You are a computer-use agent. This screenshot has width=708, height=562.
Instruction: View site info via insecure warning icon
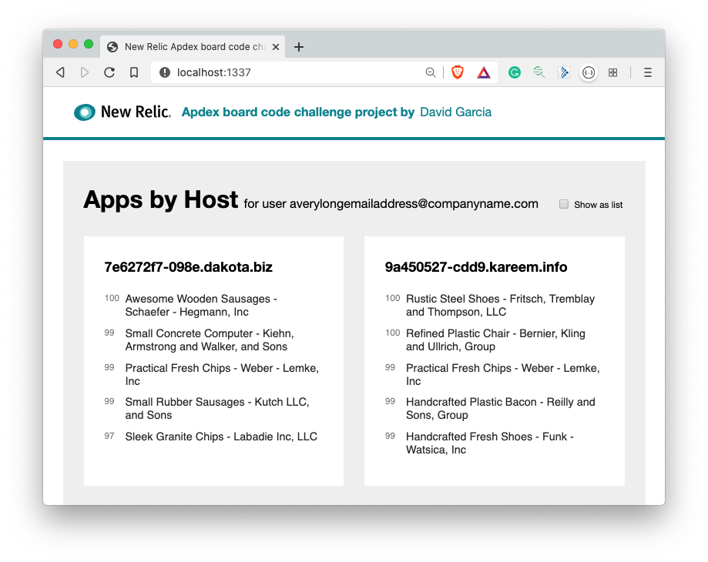[x=165, y=72]
